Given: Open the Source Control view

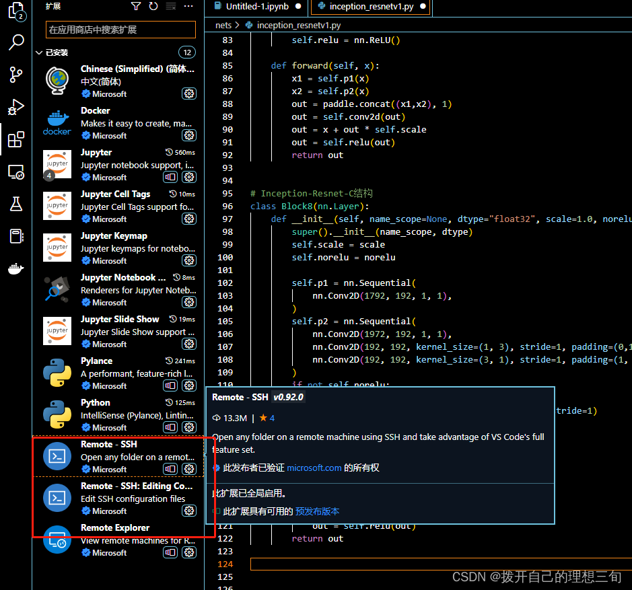Looking at the screenshot, I should [x=16, y=75].
